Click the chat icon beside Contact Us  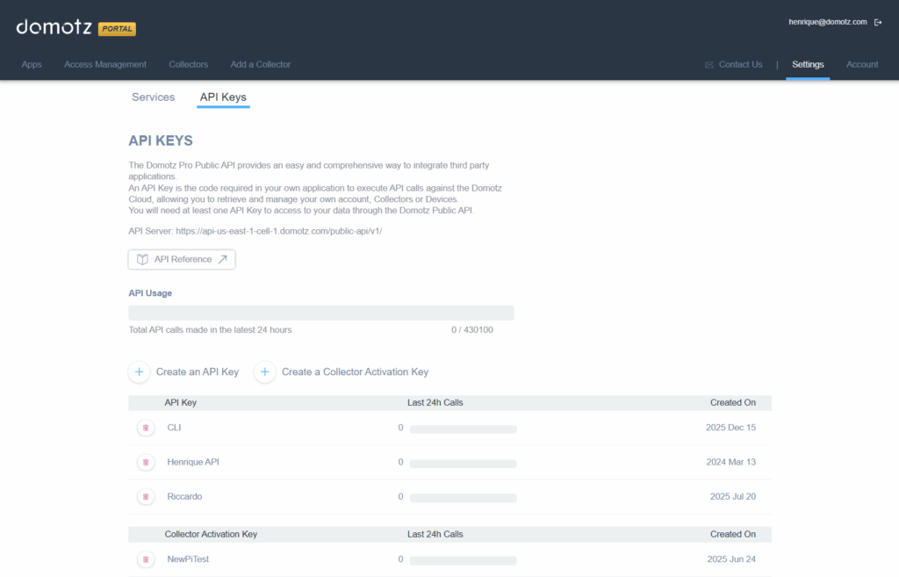click(x=708, y=64)
